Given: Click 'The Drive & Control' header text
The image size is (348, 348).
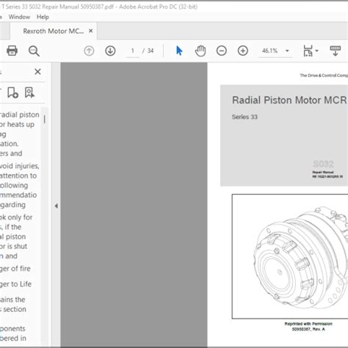Looking at the screenshot, I should click(324, 76).
